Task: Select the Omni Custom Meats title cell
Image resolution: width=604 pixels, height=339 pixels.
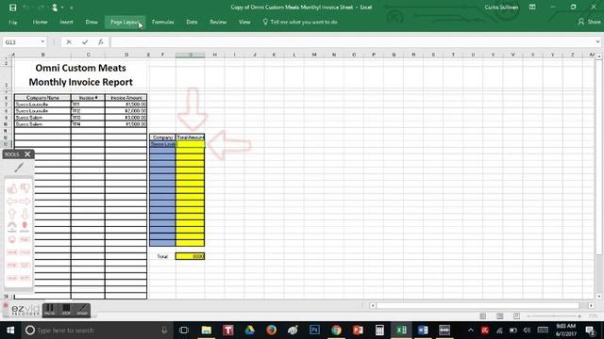Action: point(81,75)
